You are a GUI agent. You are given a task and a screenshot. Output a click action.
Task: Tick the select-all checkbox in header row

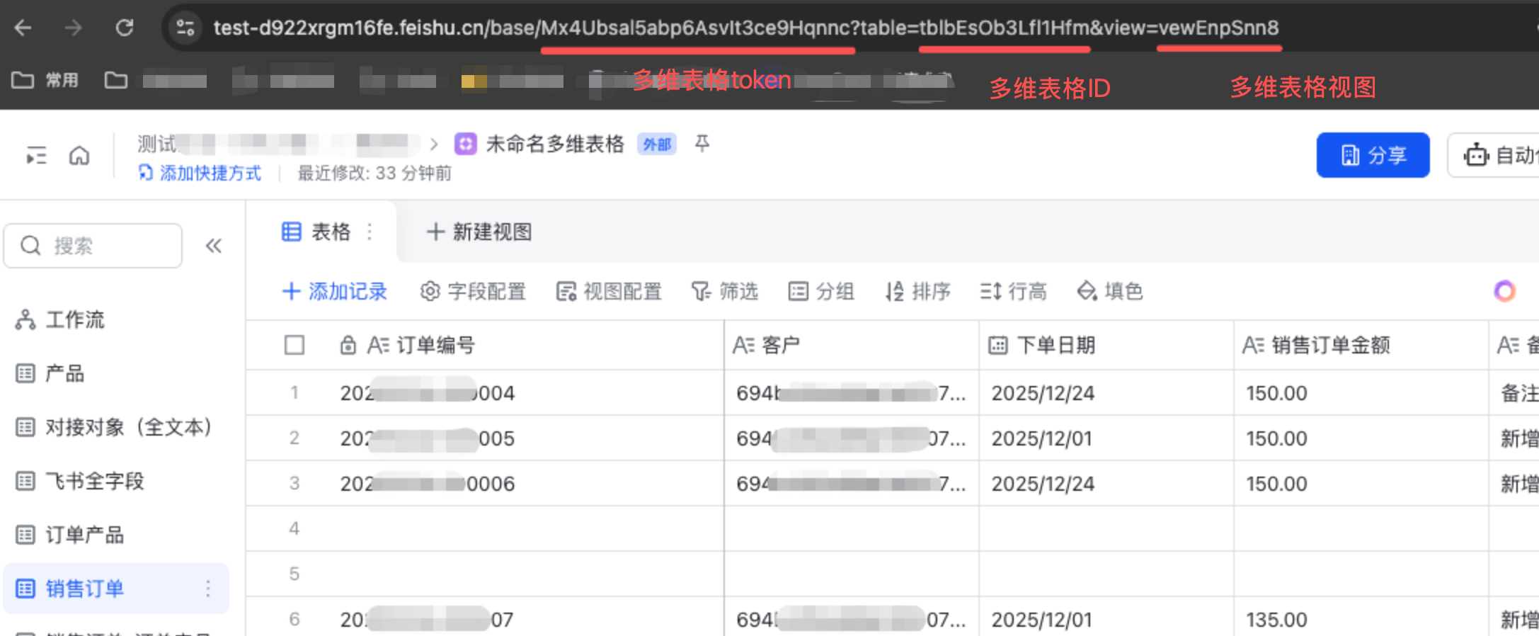tap(294, 345)
